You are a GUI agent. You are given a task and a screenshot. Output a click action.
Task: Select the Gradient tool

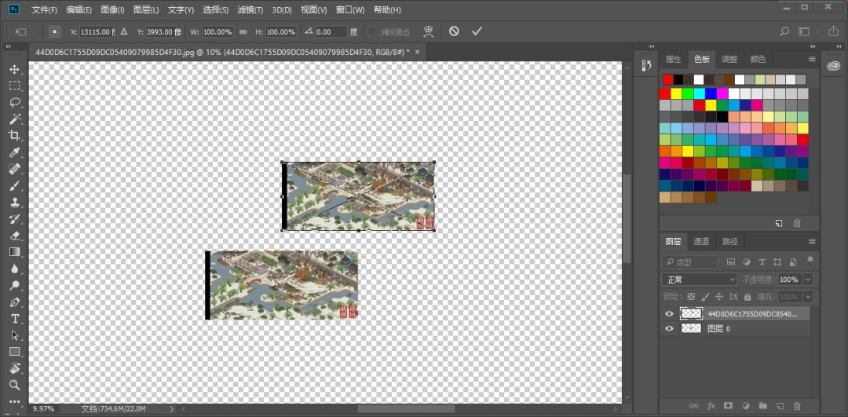tap(15, 252)
